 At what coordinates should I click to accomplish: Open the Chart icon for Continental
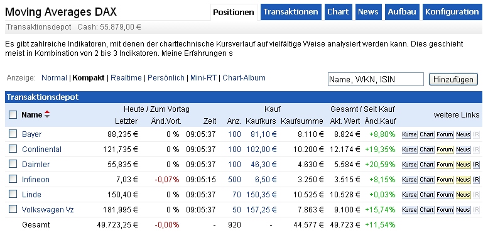point(426,150)
